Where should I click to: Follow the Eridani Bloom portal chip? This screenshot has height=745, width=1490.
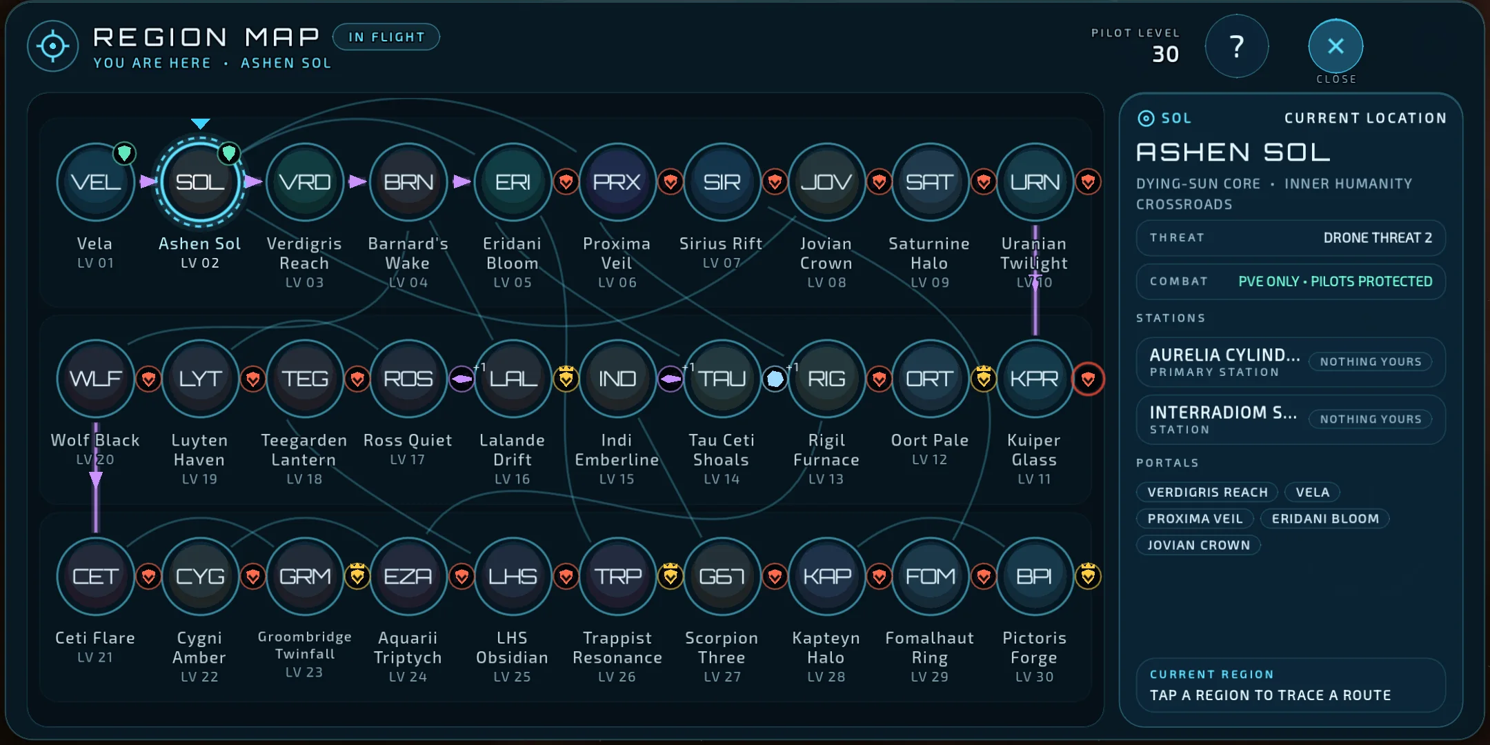tap(1325, 519)
